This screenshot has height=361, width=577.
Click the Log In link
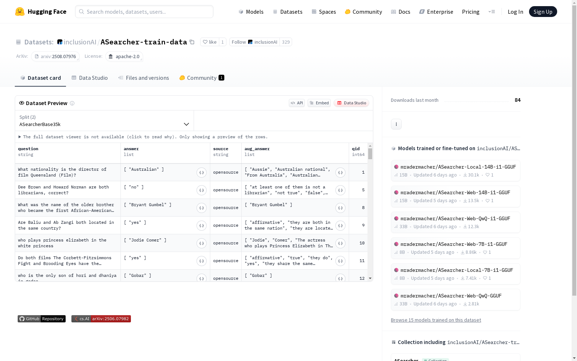pyautogui.click(x=515, y=12)
